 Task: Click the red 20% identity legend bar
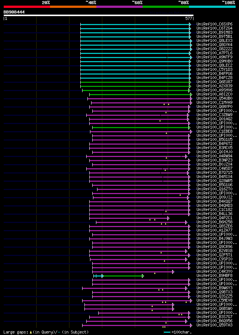tap(27, 7)
